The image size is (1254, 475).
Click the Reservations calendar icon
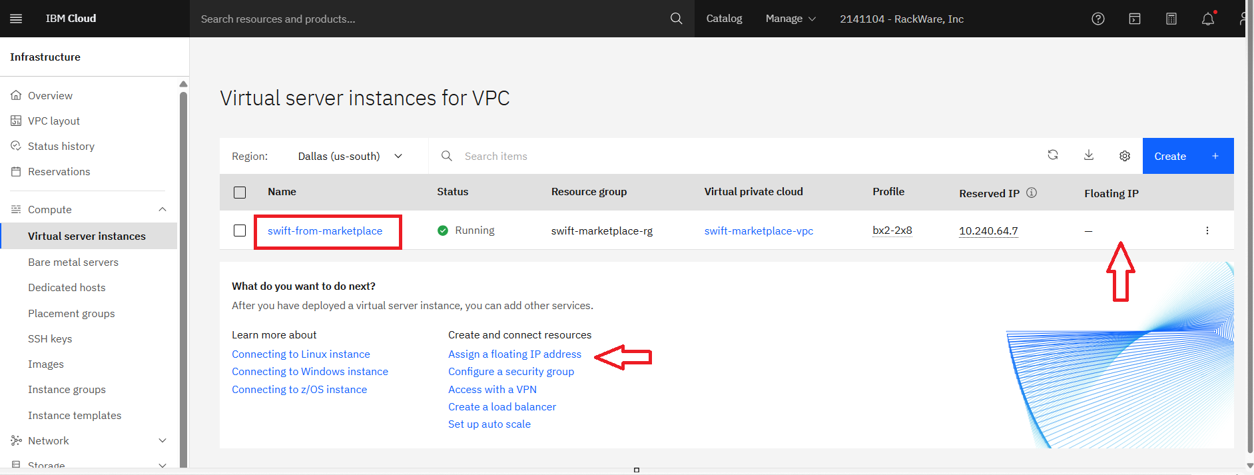(x=16, y=171)
